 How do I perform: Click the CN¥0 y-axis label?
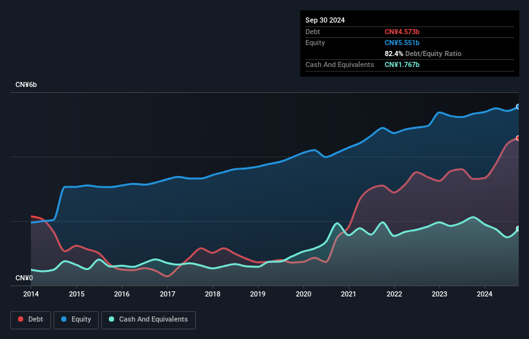click(24, 278)
